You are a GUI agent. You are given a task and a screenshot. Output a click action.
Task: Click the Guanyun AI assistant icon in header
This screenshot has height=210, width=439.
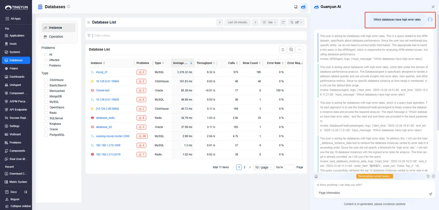(x=303, y=7)
